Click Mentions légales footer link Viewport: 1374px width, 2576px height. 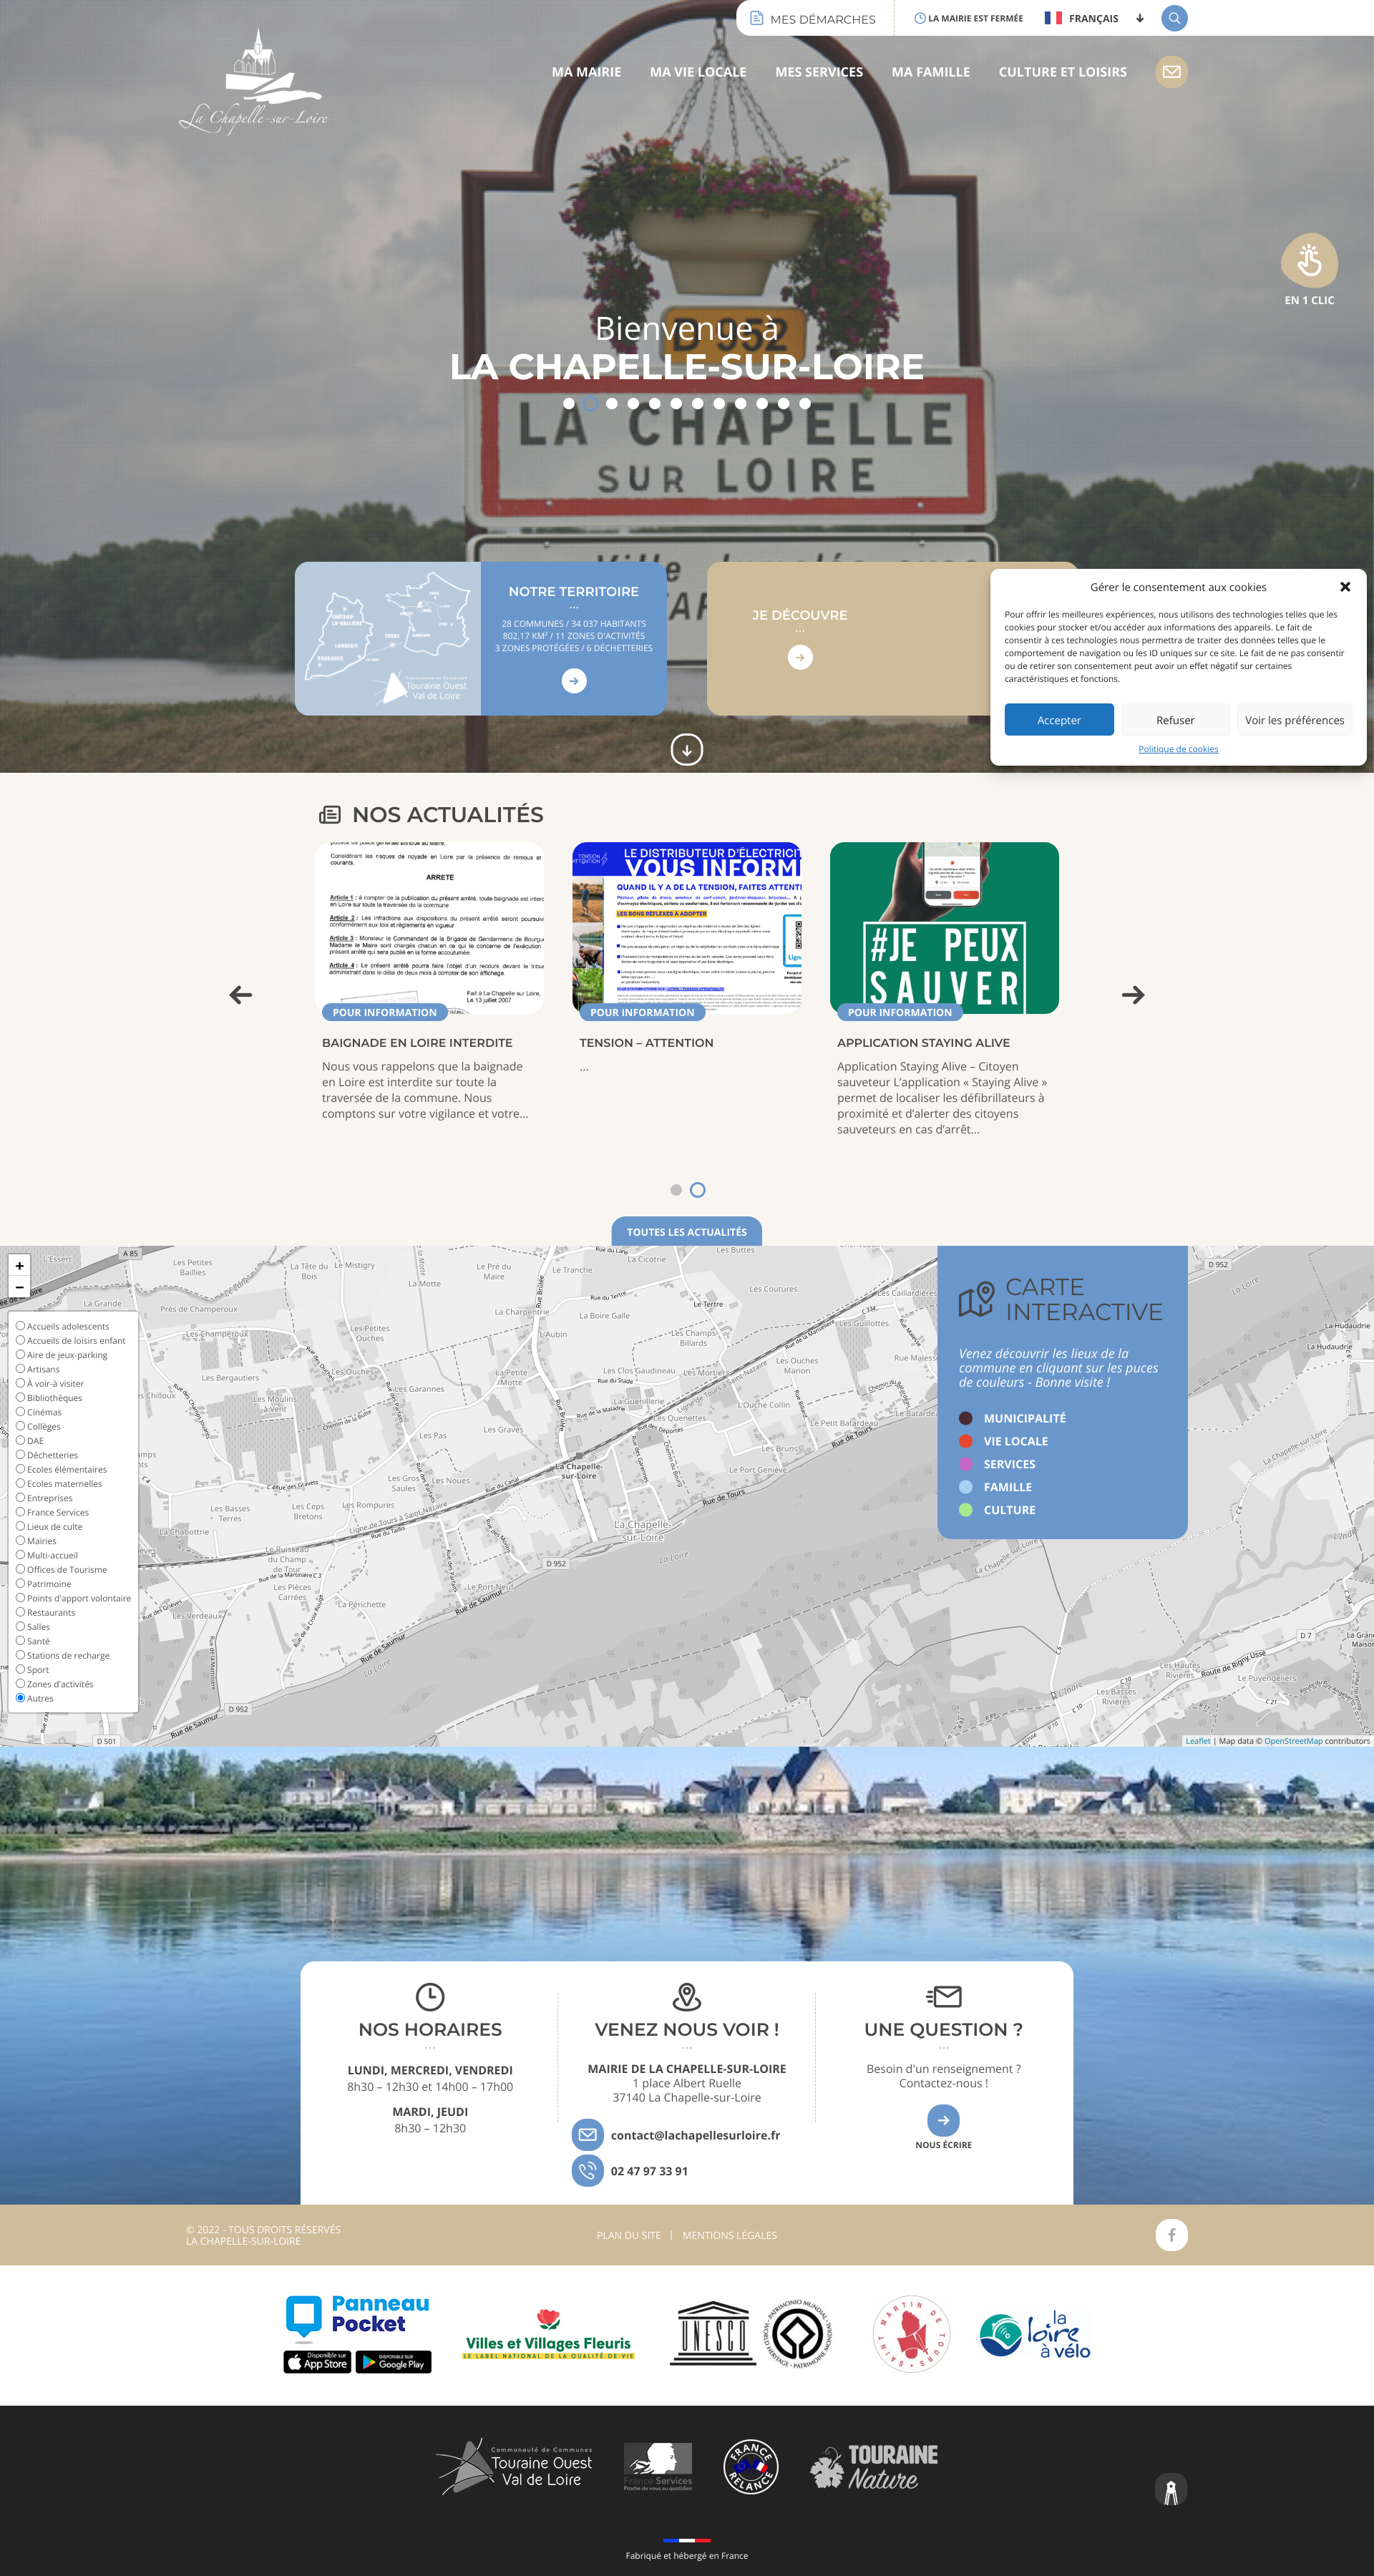point(729,2235)
